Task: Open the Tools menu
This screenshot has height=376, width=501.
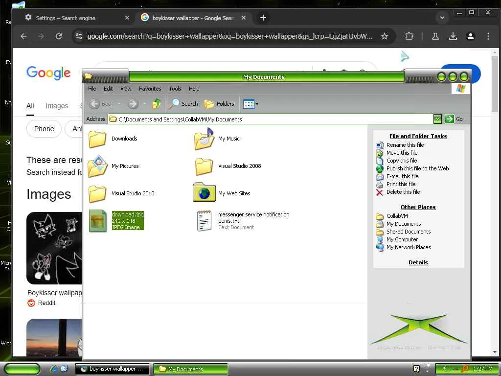Action: click(175, 89)
